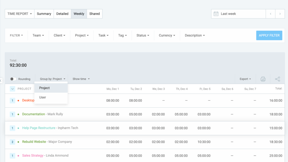Click the sidebar collapse arrow at left edge

pos(1,81)
